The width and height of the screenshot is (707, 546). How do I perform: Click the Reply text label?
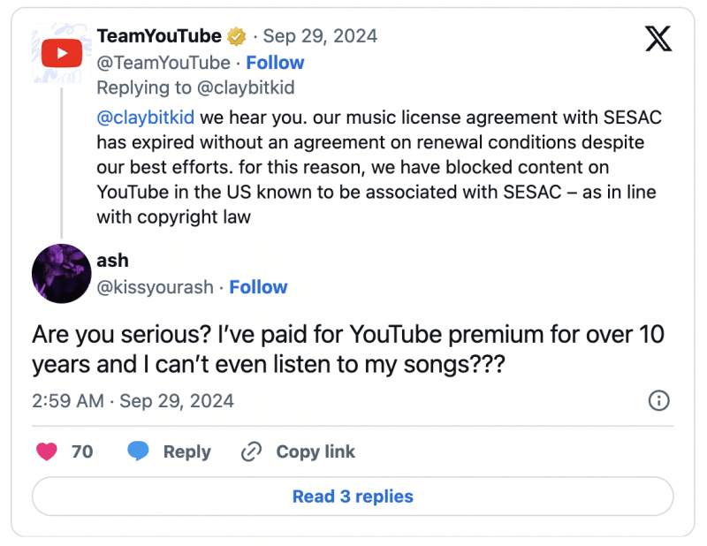(186, 451)
